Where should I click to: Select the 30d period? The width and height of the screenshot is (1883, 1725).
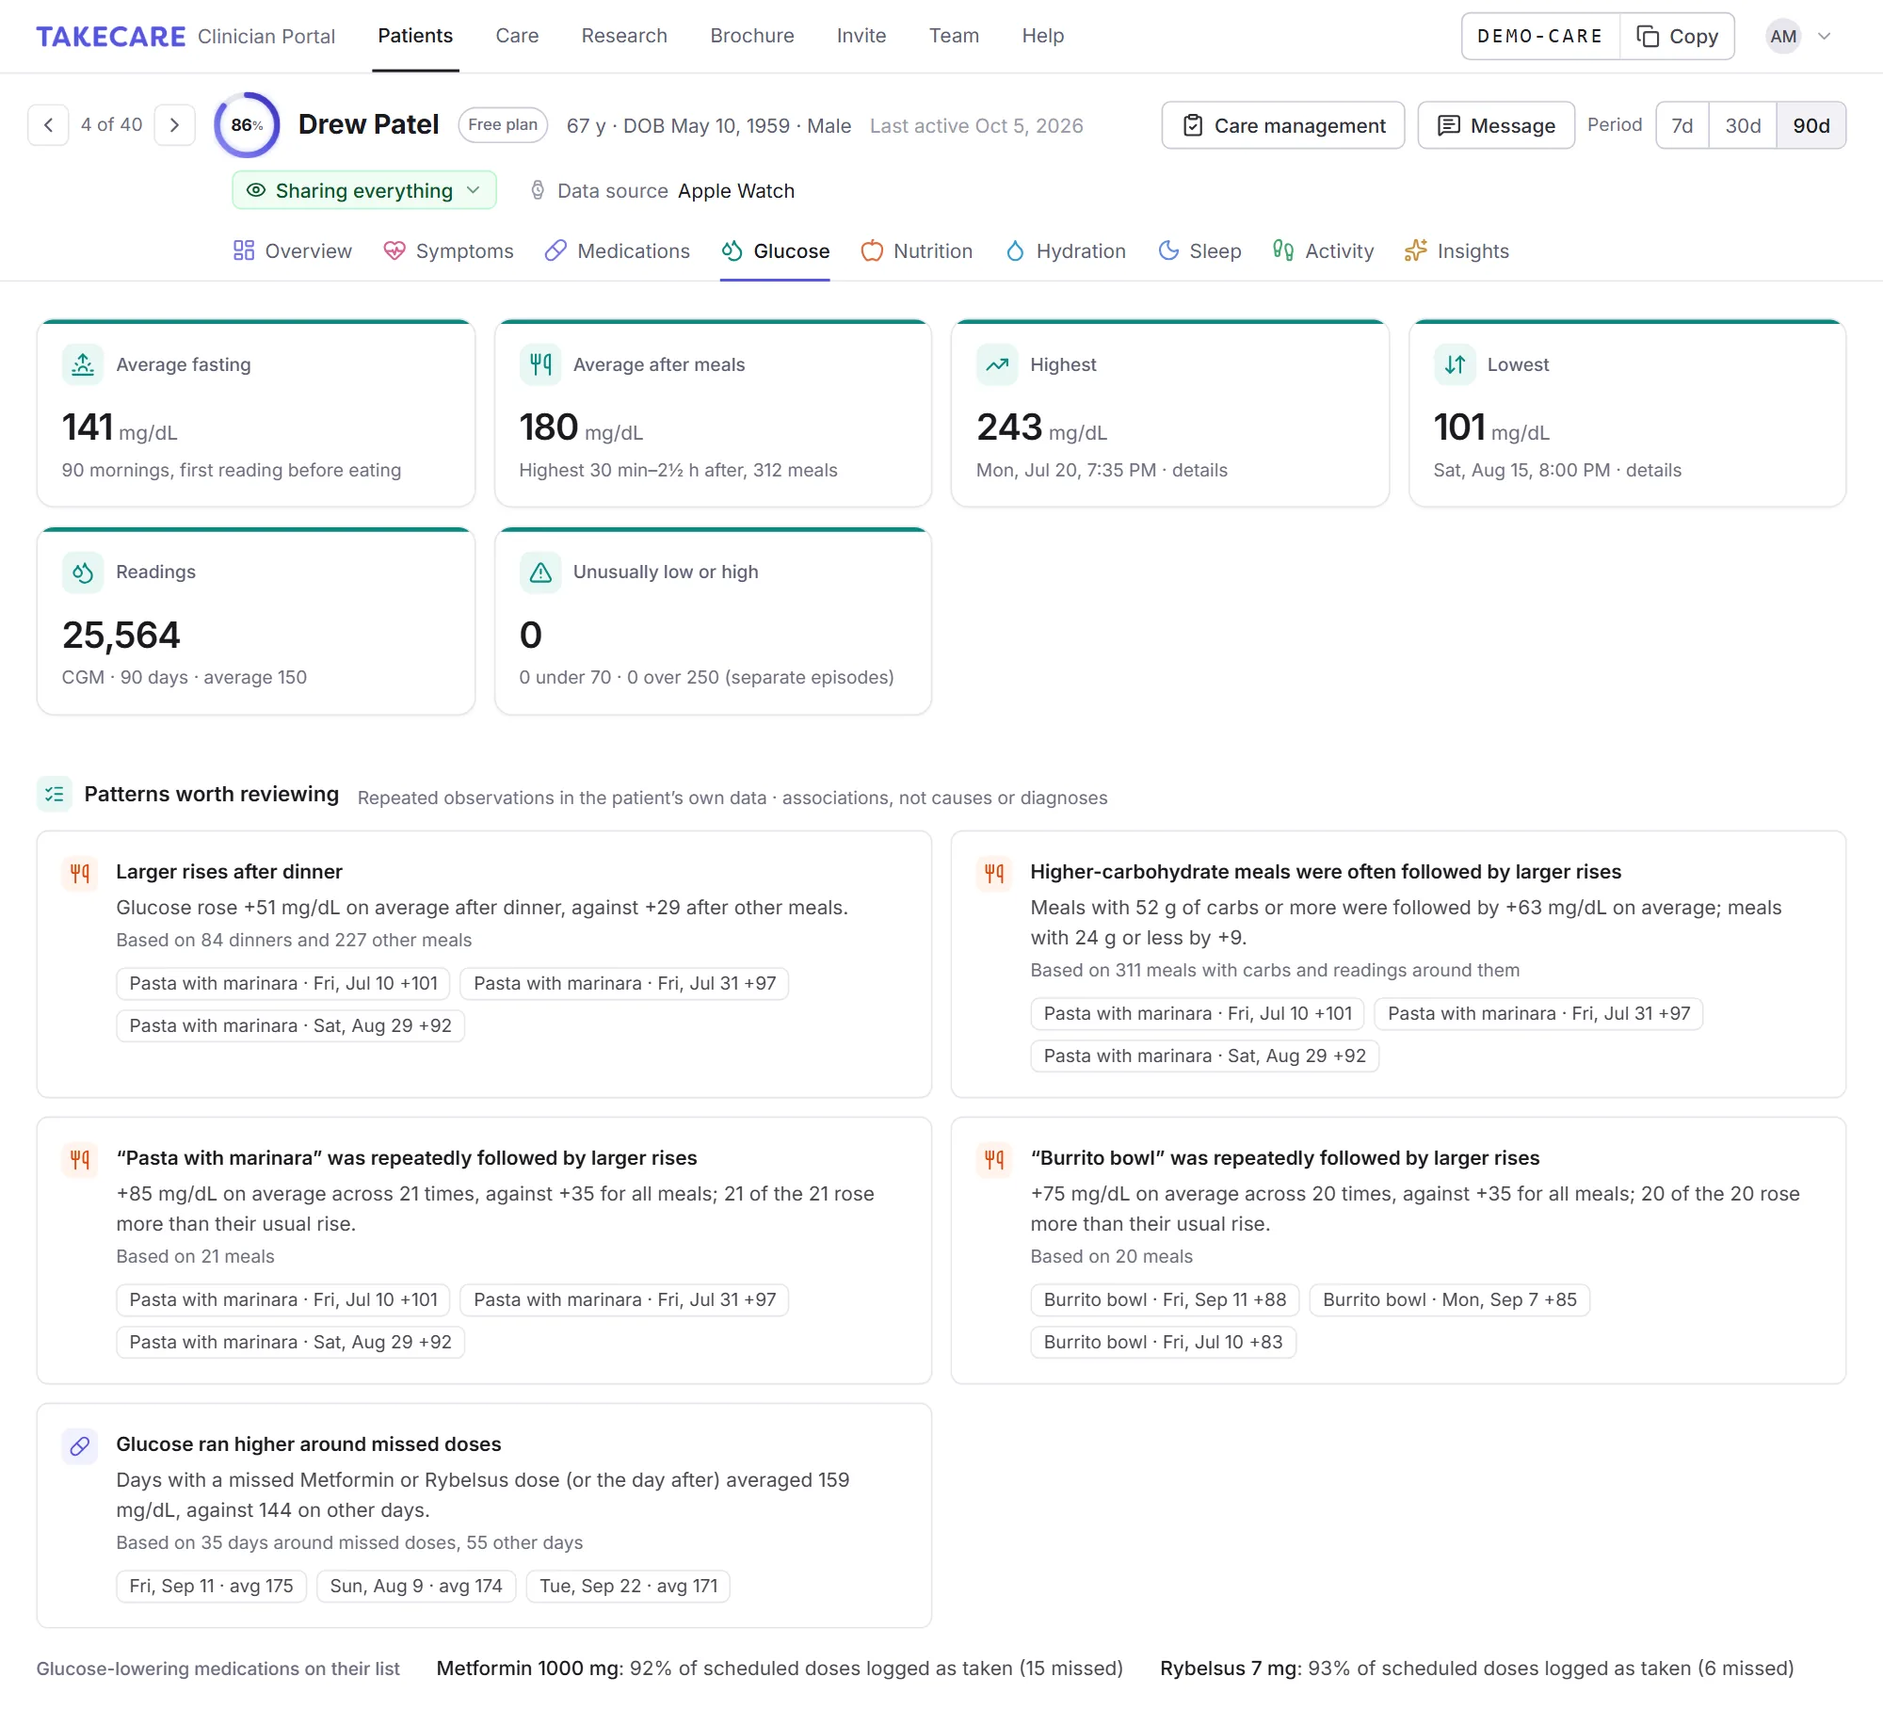click(x=1743, y=125)
